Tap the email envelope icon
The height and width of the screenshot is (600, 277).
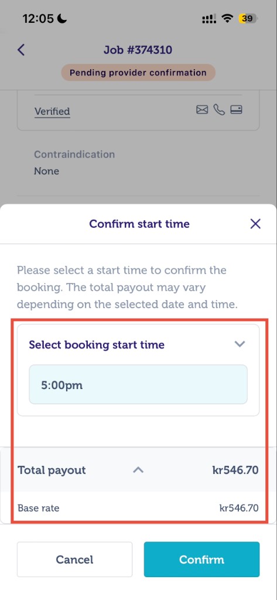click(x=202, y=110)
